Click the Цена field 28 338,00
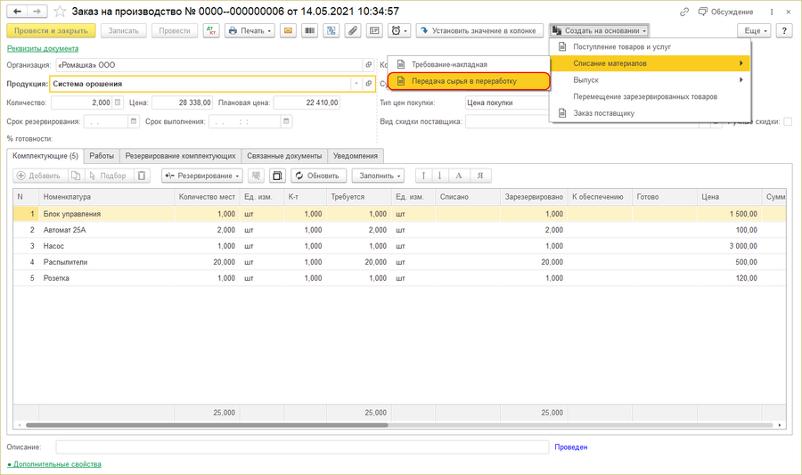The image size is (802, 475). click(x=182, y=102)
